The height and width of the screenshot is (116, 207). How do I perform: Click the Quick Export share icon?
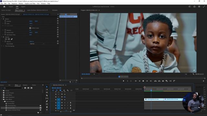[x=194, y=6]
